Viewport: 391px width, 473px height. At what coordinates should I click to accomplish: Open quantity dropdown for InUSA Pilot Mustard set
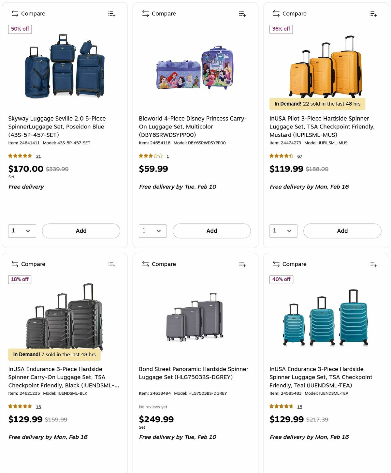coord(283,231)
